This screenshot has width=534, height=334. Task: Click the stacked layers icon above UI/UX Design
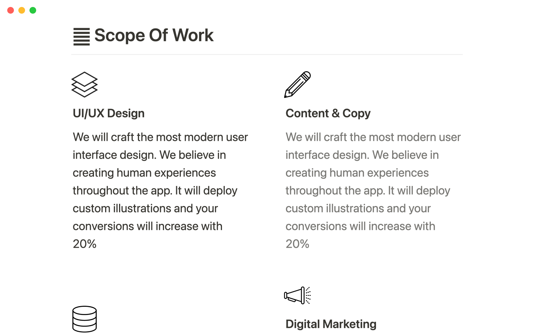(x=85, y=85)
